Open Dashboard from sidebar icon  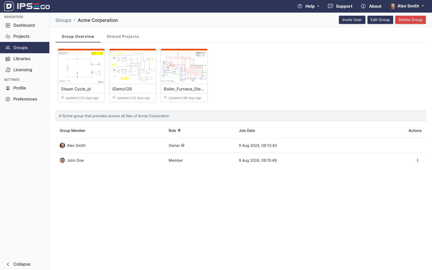tap(8, 25)
